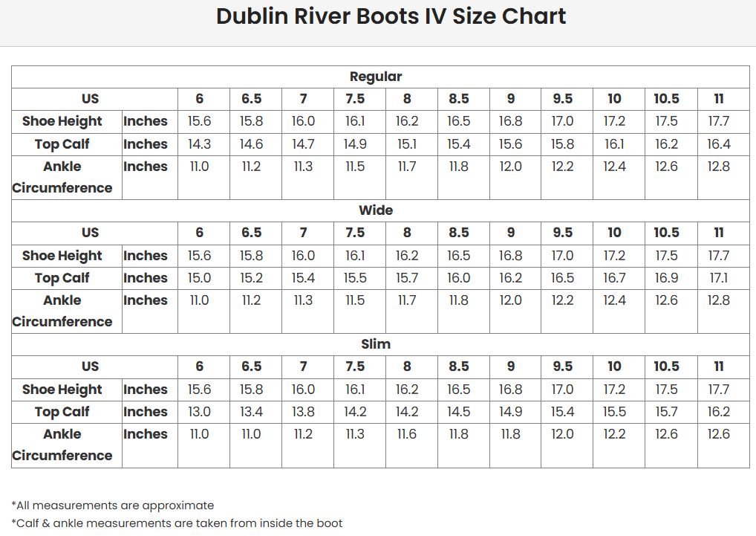Click Regular Shoe Height value "17.0" for size 9.5

[x=563, y=121]
